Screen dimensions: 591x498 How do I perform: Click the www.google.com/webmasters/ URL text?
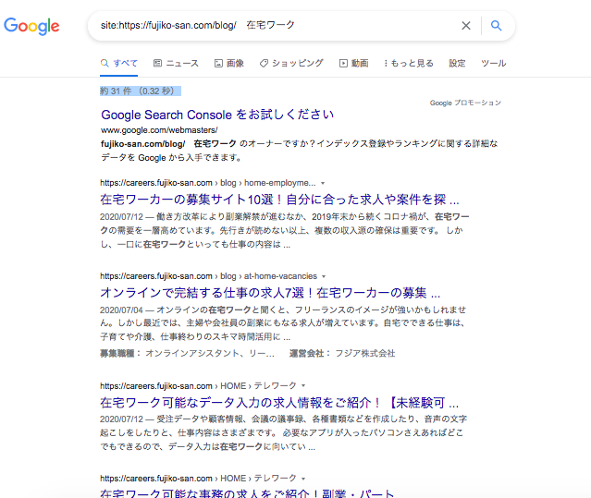(x=159, y=130)
